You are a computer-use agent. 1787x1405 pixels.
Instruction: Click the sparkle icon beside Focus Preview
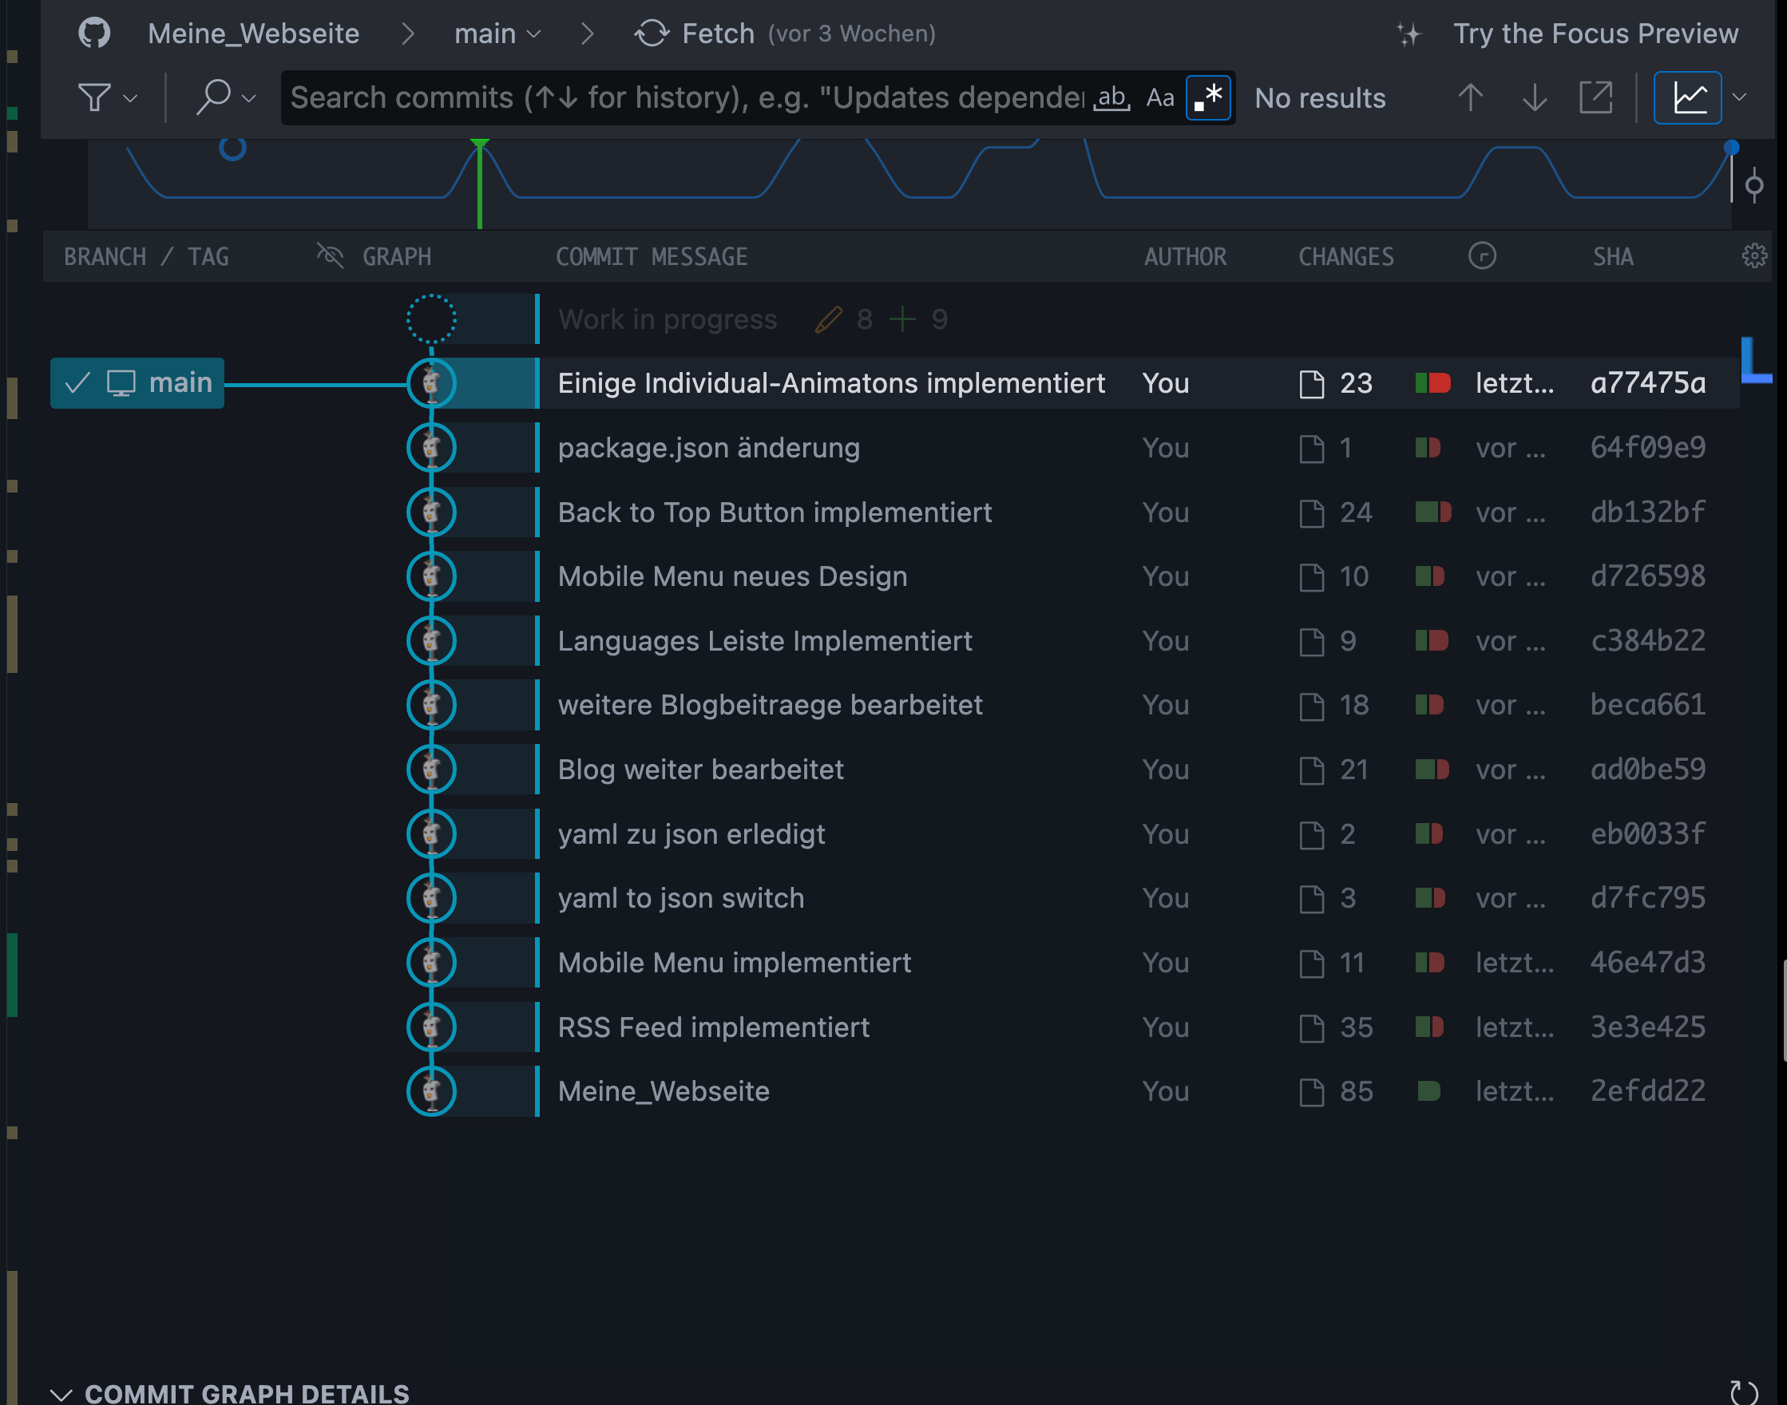tap(1409, 34)
